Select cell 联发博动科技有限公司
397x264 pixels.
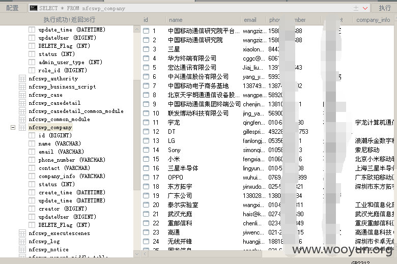198,113
